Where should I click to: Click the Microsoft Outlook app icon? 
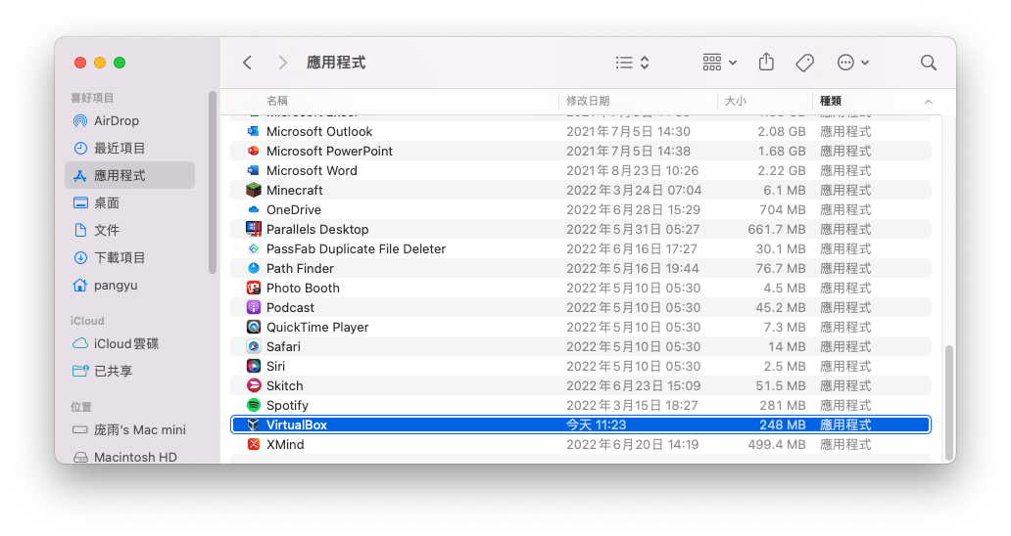[254, 131]
